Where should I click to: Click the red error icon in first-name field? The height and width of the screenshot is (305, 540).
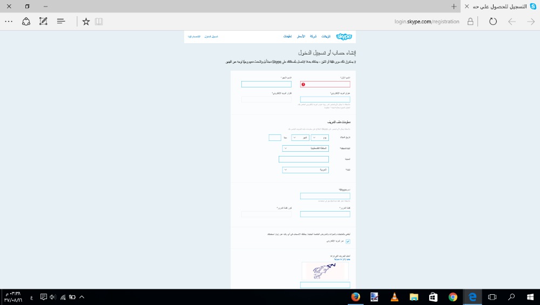click(x=303, y=84)
